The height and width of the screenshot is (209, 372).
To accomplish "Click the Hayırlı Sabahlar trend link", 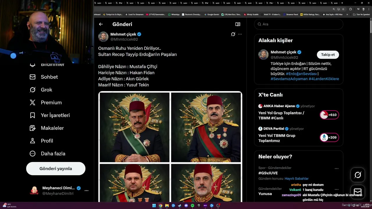I will 296,179.
